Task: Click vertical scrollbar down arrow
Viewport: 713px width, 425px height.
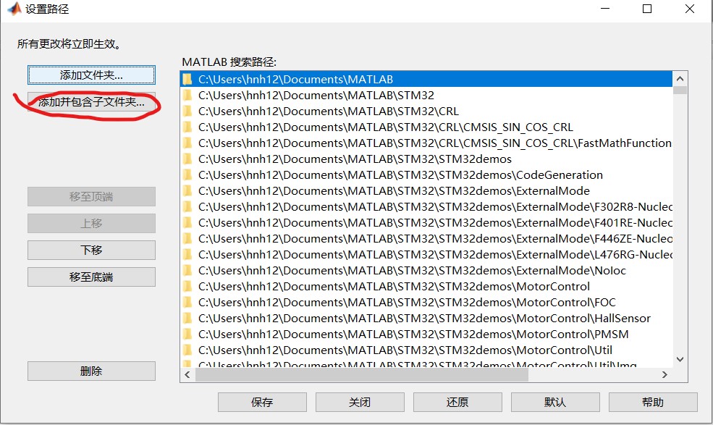Action: point(680,359)
